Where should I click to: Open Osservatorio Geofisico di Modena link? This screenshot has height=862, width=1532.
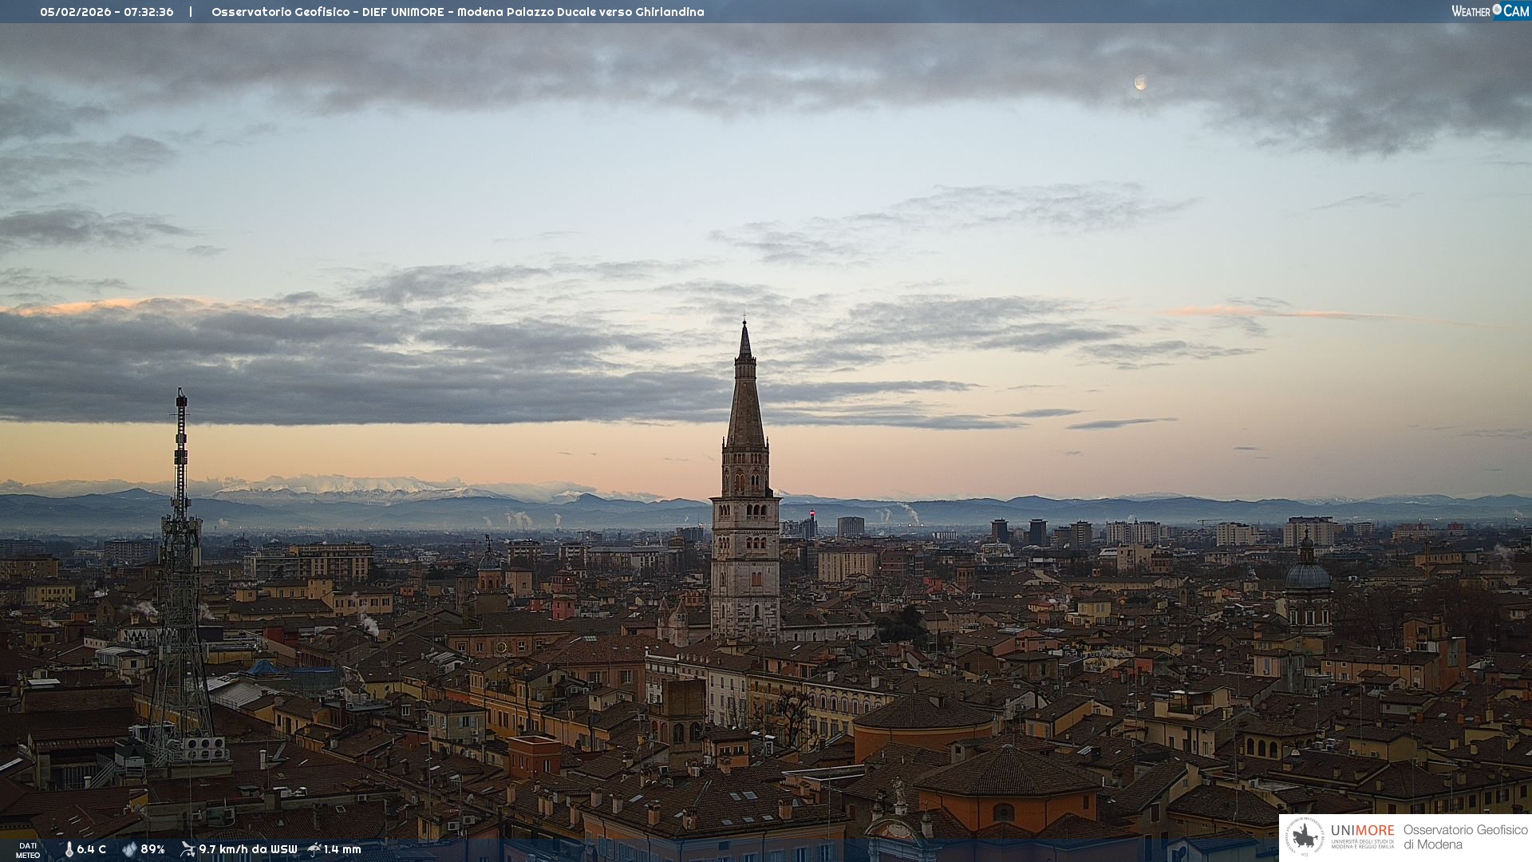(1465, 837)
